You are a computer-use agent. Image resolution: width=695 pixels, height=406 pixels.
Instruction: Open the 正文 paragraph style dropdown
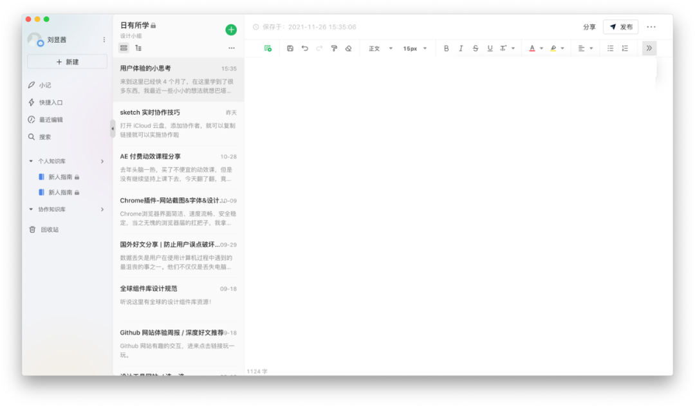pyautogui.click(x=380, y=48)
